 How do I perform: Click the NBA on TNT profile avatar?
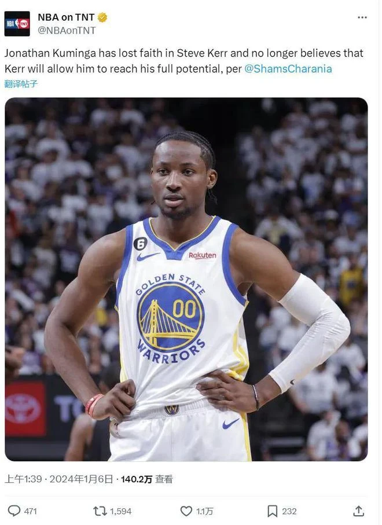point(17,24)
